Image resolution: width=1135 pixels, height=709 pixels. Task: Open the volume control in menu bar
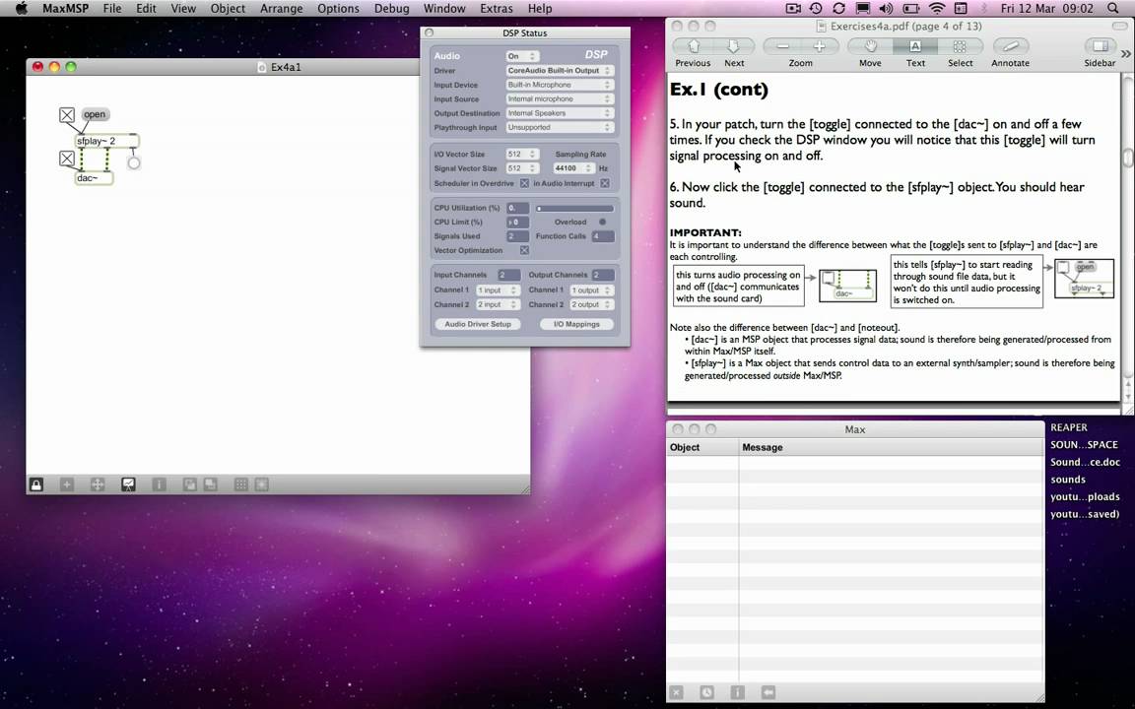click(886, 8)
